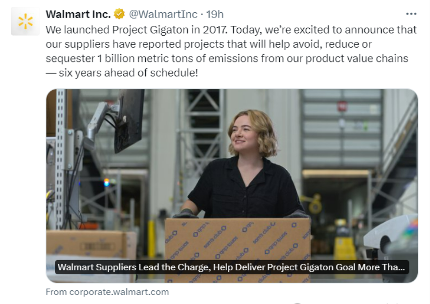The height and width of the screenshot is (304, 430).
Task: Click the Walmart spark logo avatar
Action: click(25, 21)
